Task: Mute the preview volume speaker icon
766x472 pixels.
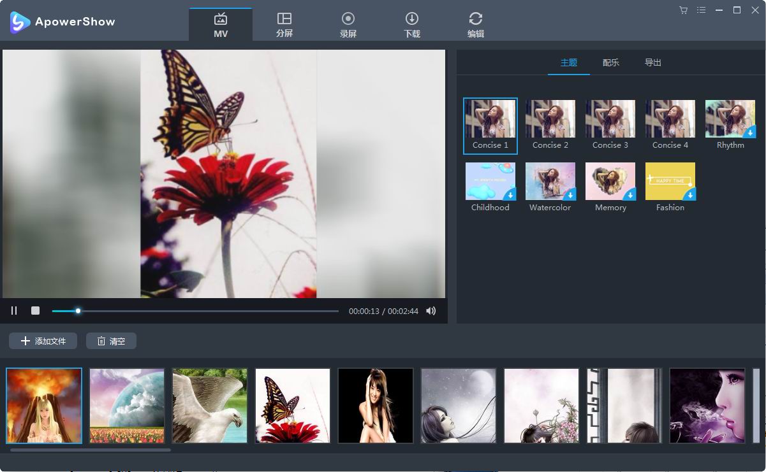Action: (431, 311)
